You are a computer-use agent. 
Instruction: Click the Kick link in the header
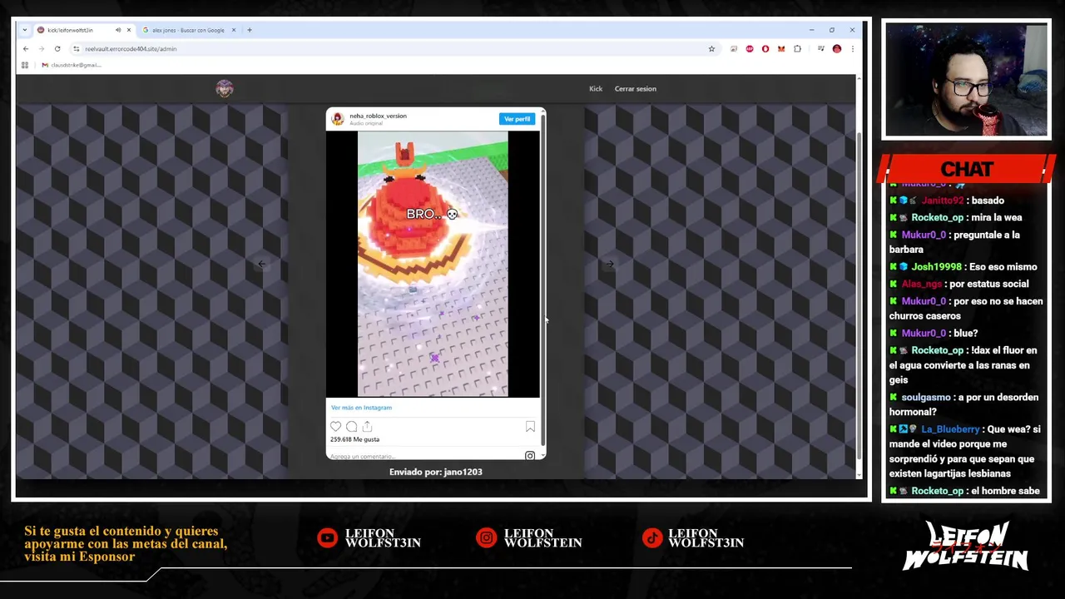pyautogui.click(x=596, y=89)
